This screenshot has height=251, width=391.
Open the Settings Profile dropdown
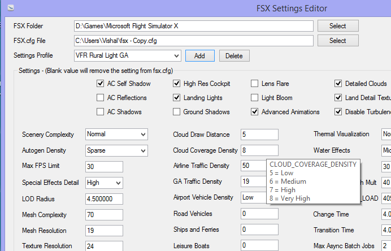click(128, 55)
